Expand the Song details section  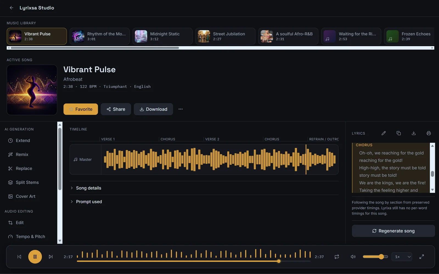pos(204,188)
